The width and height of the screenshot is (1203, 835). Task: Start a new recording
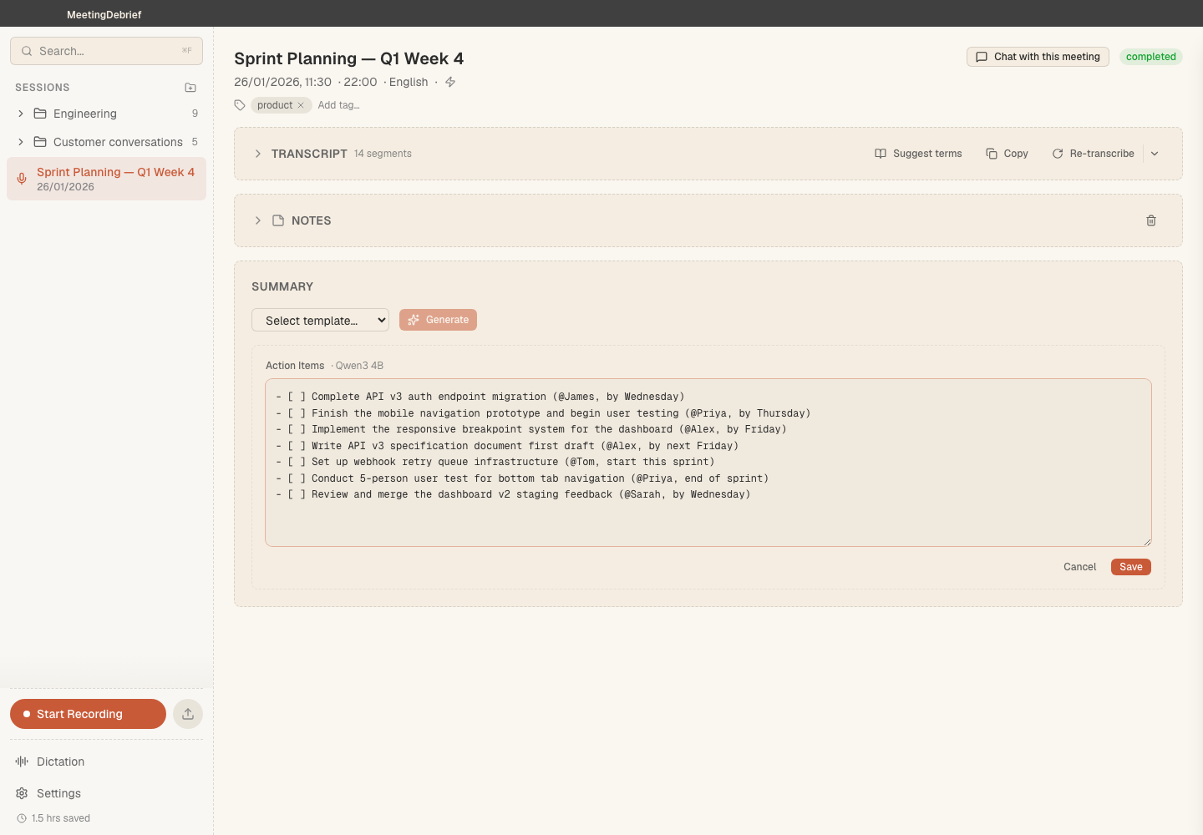click(x=88, y=714)
